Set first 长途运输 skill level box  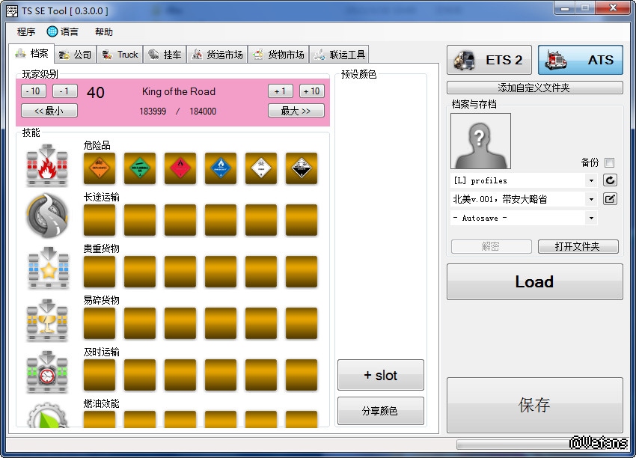[x=100, y=220]
